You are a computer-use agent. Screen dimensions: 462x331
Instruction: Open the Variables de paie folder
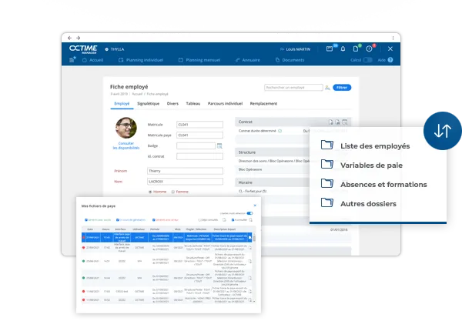tap(370, 165)
